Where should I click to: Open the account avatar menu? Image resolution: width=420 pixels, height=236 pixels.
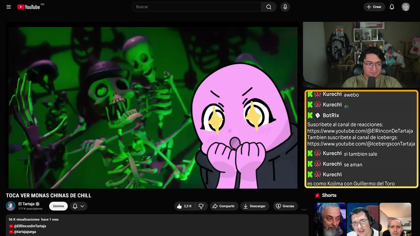(406, 7)
